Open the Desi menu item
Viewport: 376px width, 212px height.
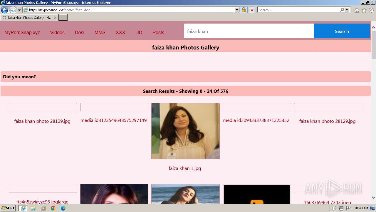[x=80, y=32]
